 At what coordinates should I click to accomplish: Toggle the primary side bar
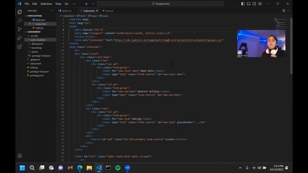pos(243,4)
